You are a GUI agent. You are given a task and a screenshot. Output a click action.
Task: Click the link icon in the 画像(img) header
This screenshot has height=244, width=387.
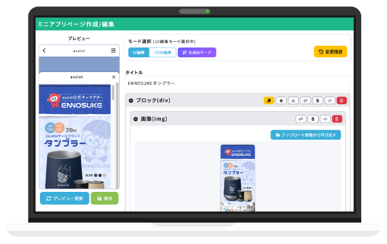(301, 119)
